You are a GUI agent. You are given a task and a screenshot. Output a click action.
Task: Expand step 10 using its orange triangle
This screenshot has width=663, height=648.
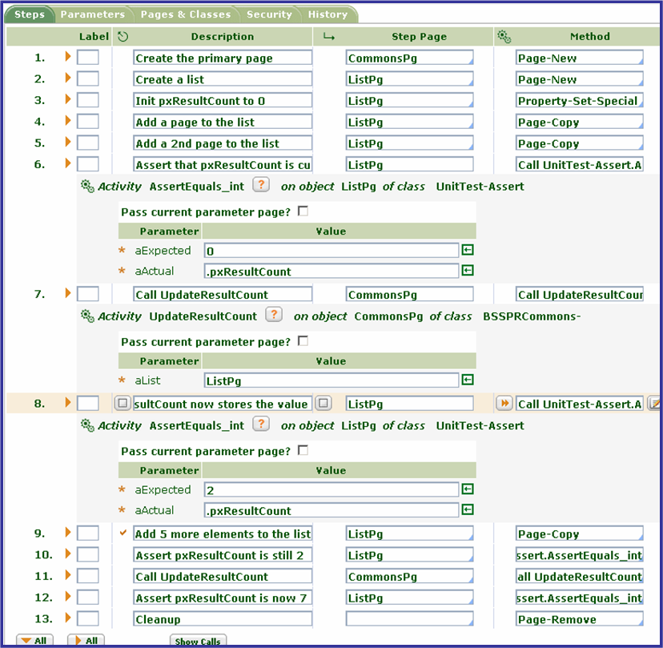[x=67, y=553]
